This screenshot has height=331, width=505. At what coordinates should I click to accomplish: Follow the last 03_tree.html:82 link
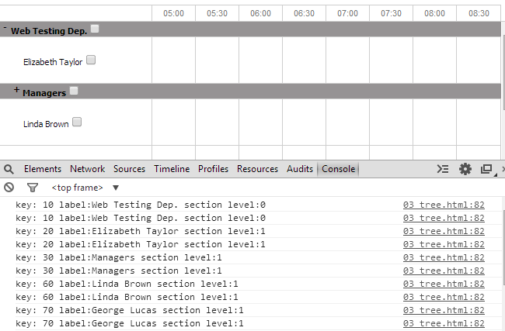point(444,323)
